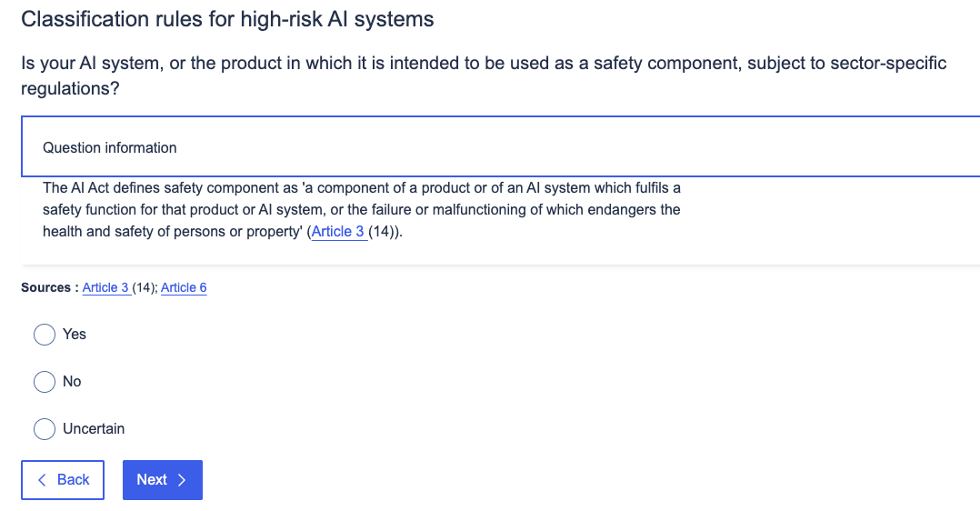980x511 pixels.
Task: Click the bold "Sources" label
Action: (x=45, y=288)
